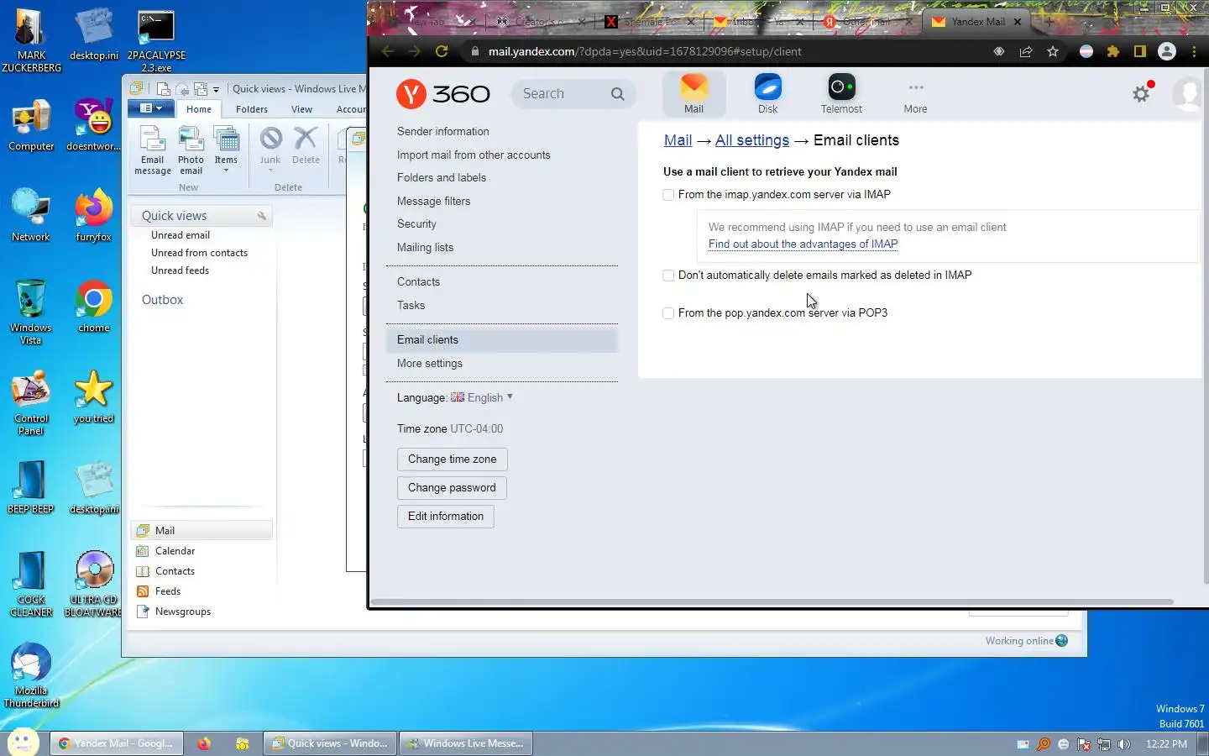Open the Yandex Disk icon
1209x756 pixels.
click(767, 93)
